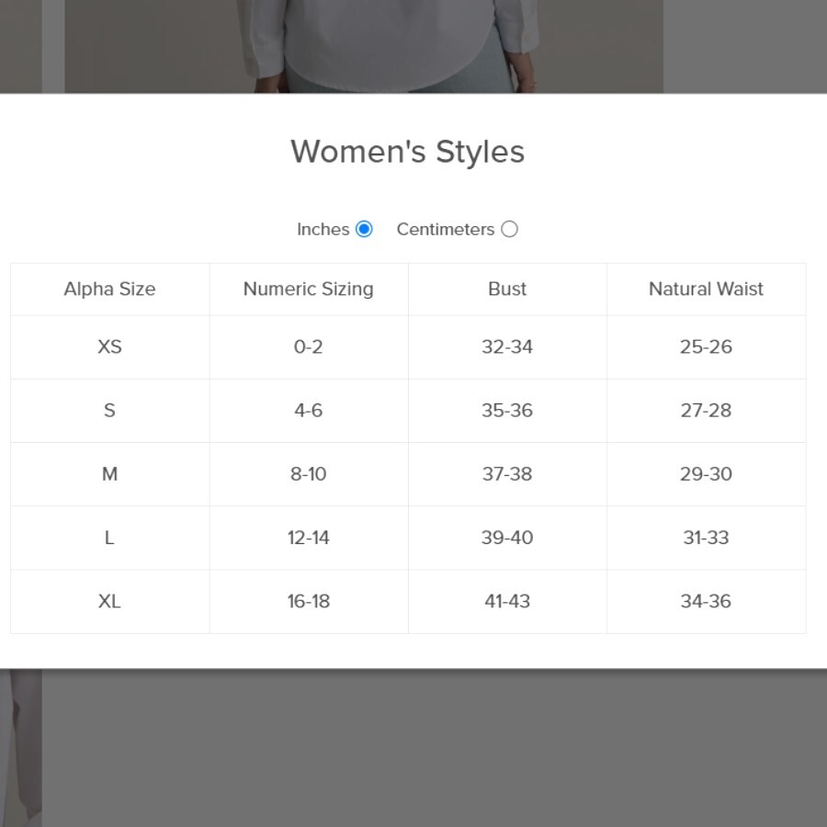Click the Numeric Sizing column header
Screen dimensions: 827x827
click(x=309, y=289)
